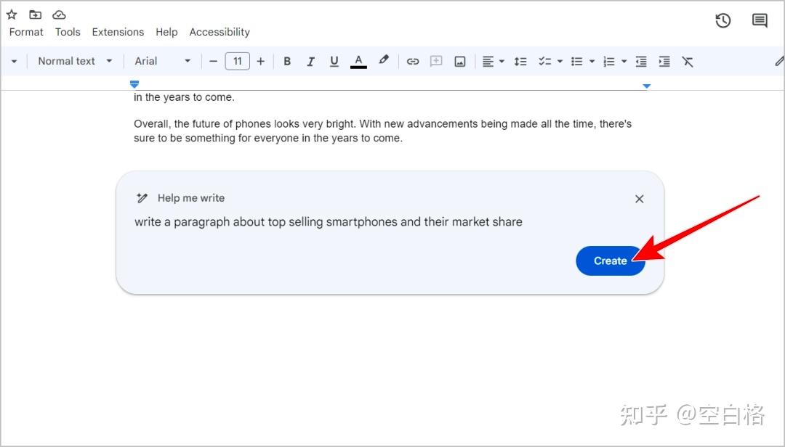
Task: Open the Extensions menu
Action: pyautogui.click(x=118, y=32)
